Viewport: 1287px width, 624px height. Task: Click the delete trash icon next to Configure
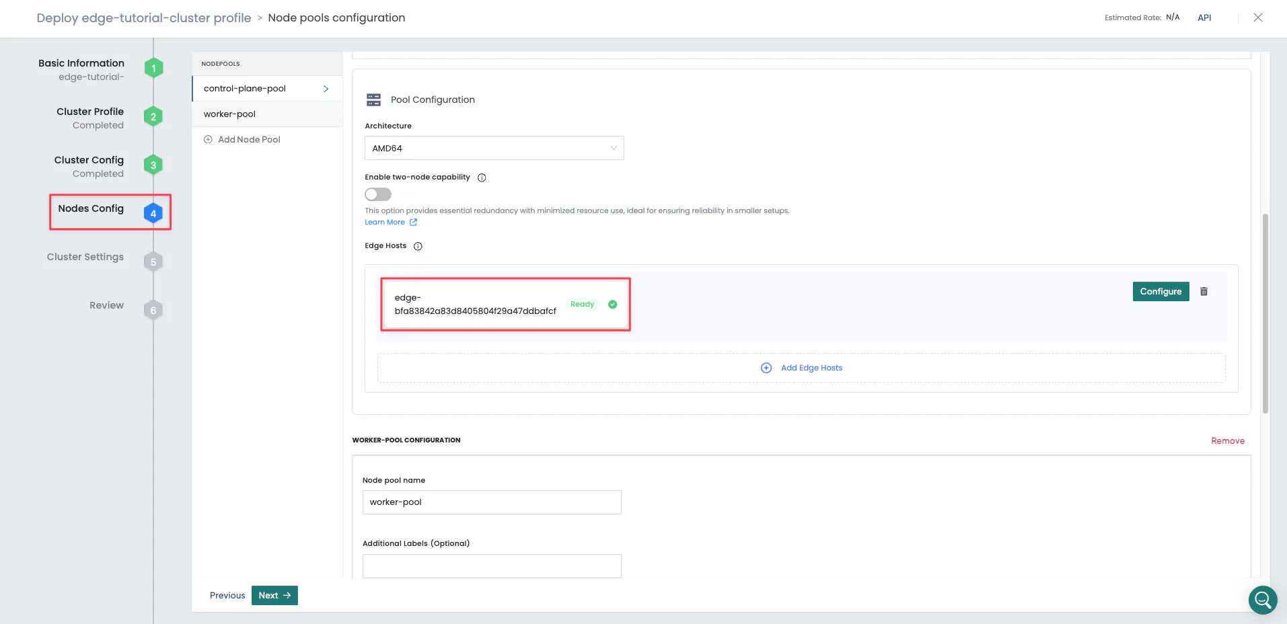pyautogui.click(x=1204, y=291)
